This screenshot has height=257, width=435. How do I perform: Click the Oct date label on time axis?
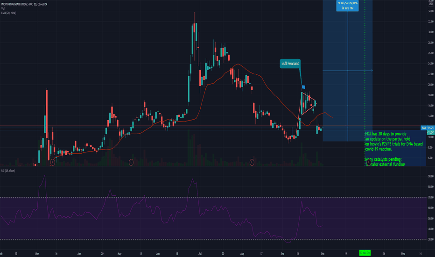(x=323, y=254)
